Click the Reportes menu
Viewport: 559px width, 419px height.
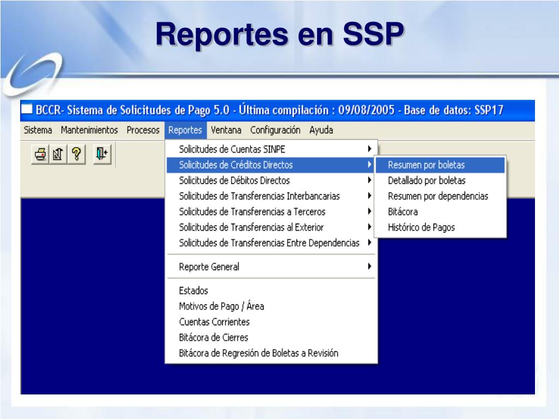click(185, 130)
